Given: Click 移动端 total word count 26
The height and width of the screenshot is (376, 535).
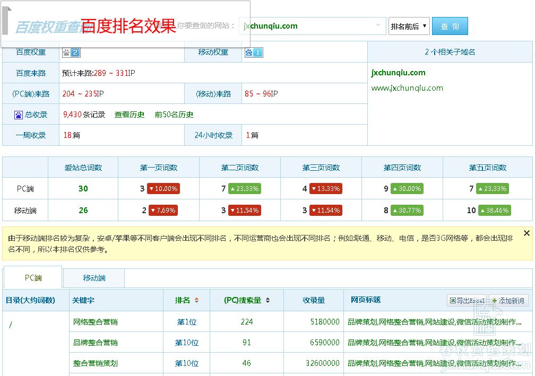Looking at the screenshot, I should click(x=83, y=211).
